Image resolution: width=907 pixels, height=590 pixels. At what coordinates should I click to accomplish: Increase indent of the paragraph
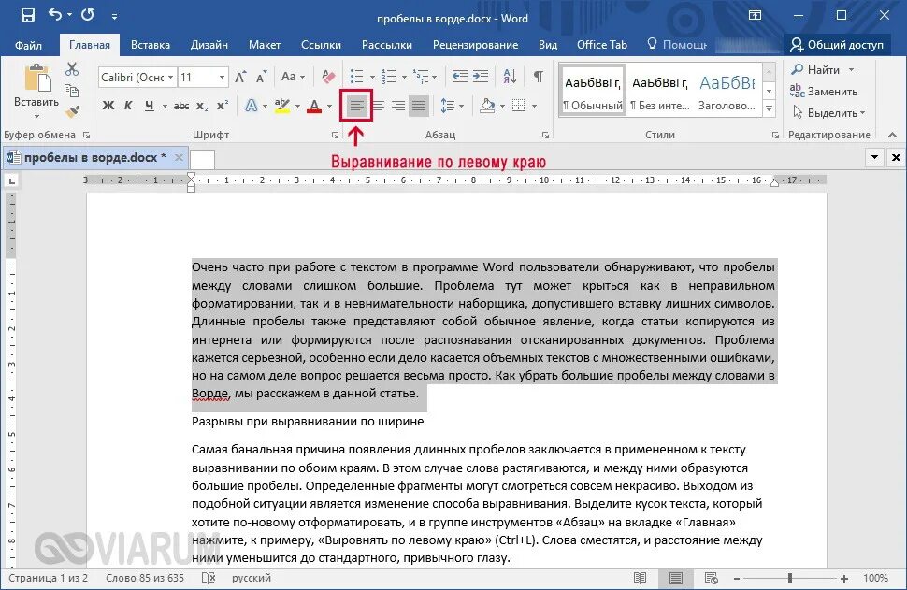click(481, 77)
